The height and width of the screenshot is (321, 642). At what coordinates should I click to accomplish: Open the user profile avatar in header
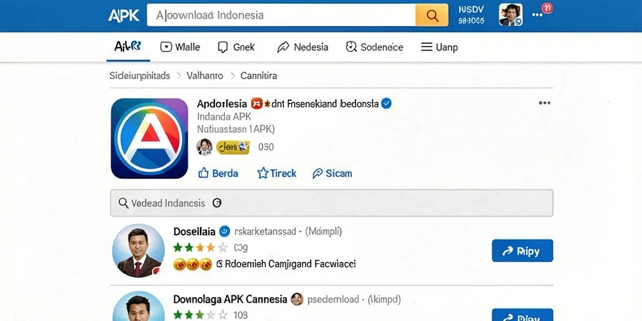coord(510,15)
